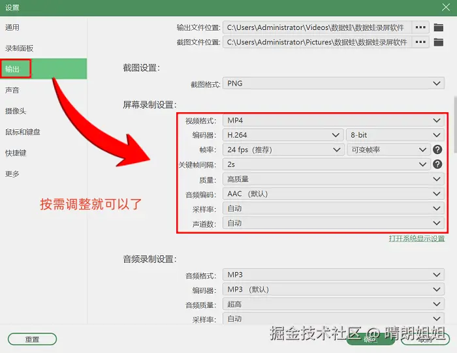
Task: Open the output file location folder
Action: pyautogui.click(x=438, y=27)
